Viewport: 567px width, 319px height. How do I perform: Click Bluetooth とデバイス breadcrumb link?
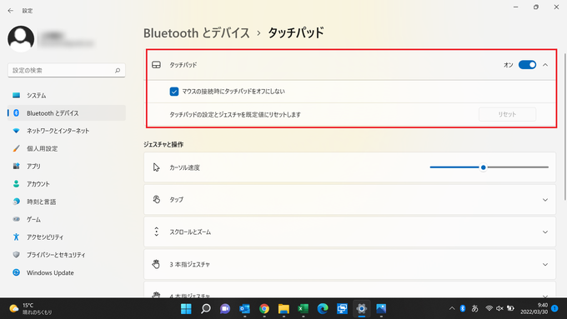tap(197, 33)
